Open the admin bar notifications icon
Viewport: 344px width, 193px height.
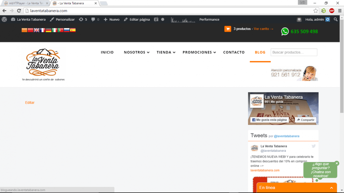(299, 19)
